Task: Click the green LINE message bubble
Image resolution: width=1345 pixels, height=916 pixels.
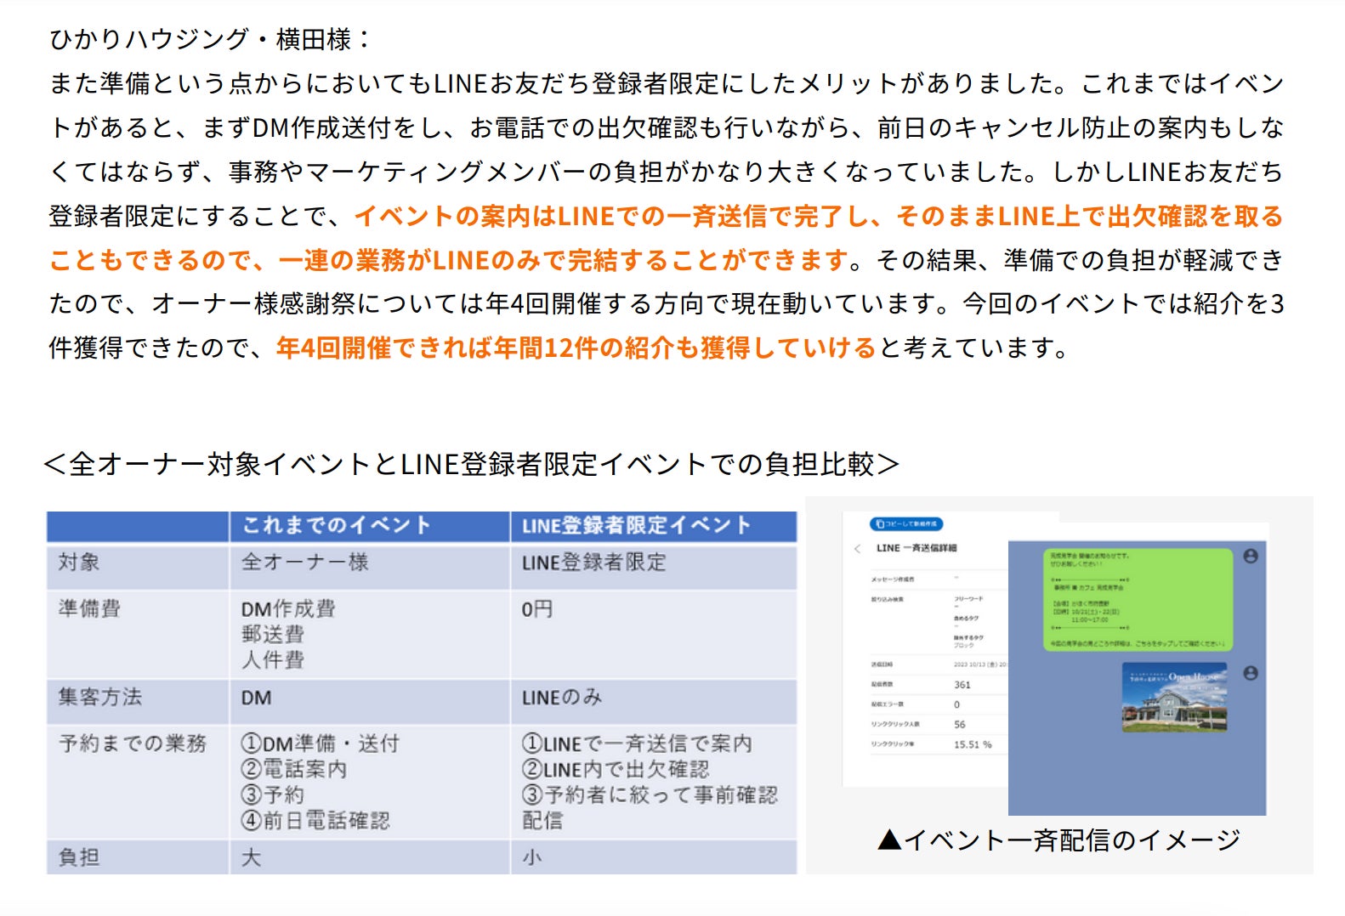Action: (x=1138, y=600)
